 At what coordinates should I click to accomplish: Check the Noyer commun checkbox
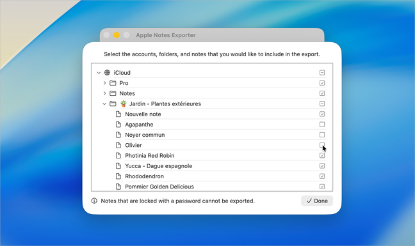click(322, 135)
